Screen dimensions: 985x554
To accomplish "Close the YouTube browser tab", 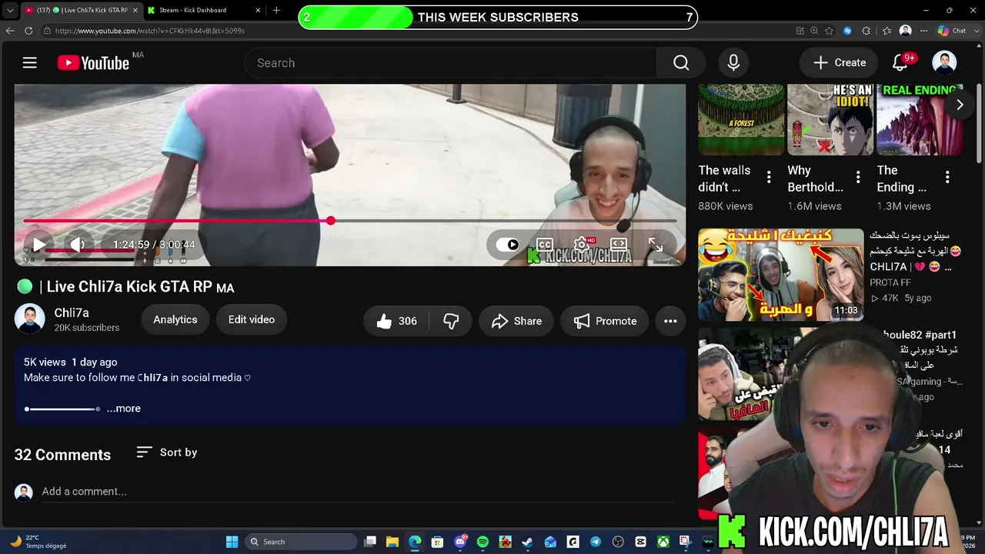I will pyautogui.click(x=134, y=10).
